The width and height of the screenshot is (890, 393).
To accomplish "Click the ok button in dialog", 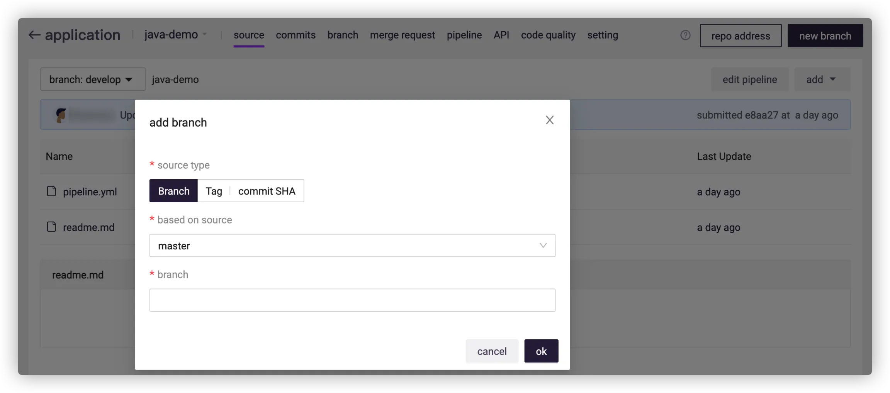I will click(x=541, y=351).
